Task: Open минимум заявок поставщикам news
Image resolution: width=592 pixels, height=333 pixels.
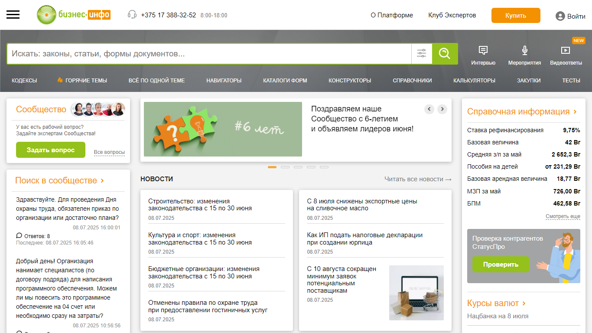Action: point(342,280)
